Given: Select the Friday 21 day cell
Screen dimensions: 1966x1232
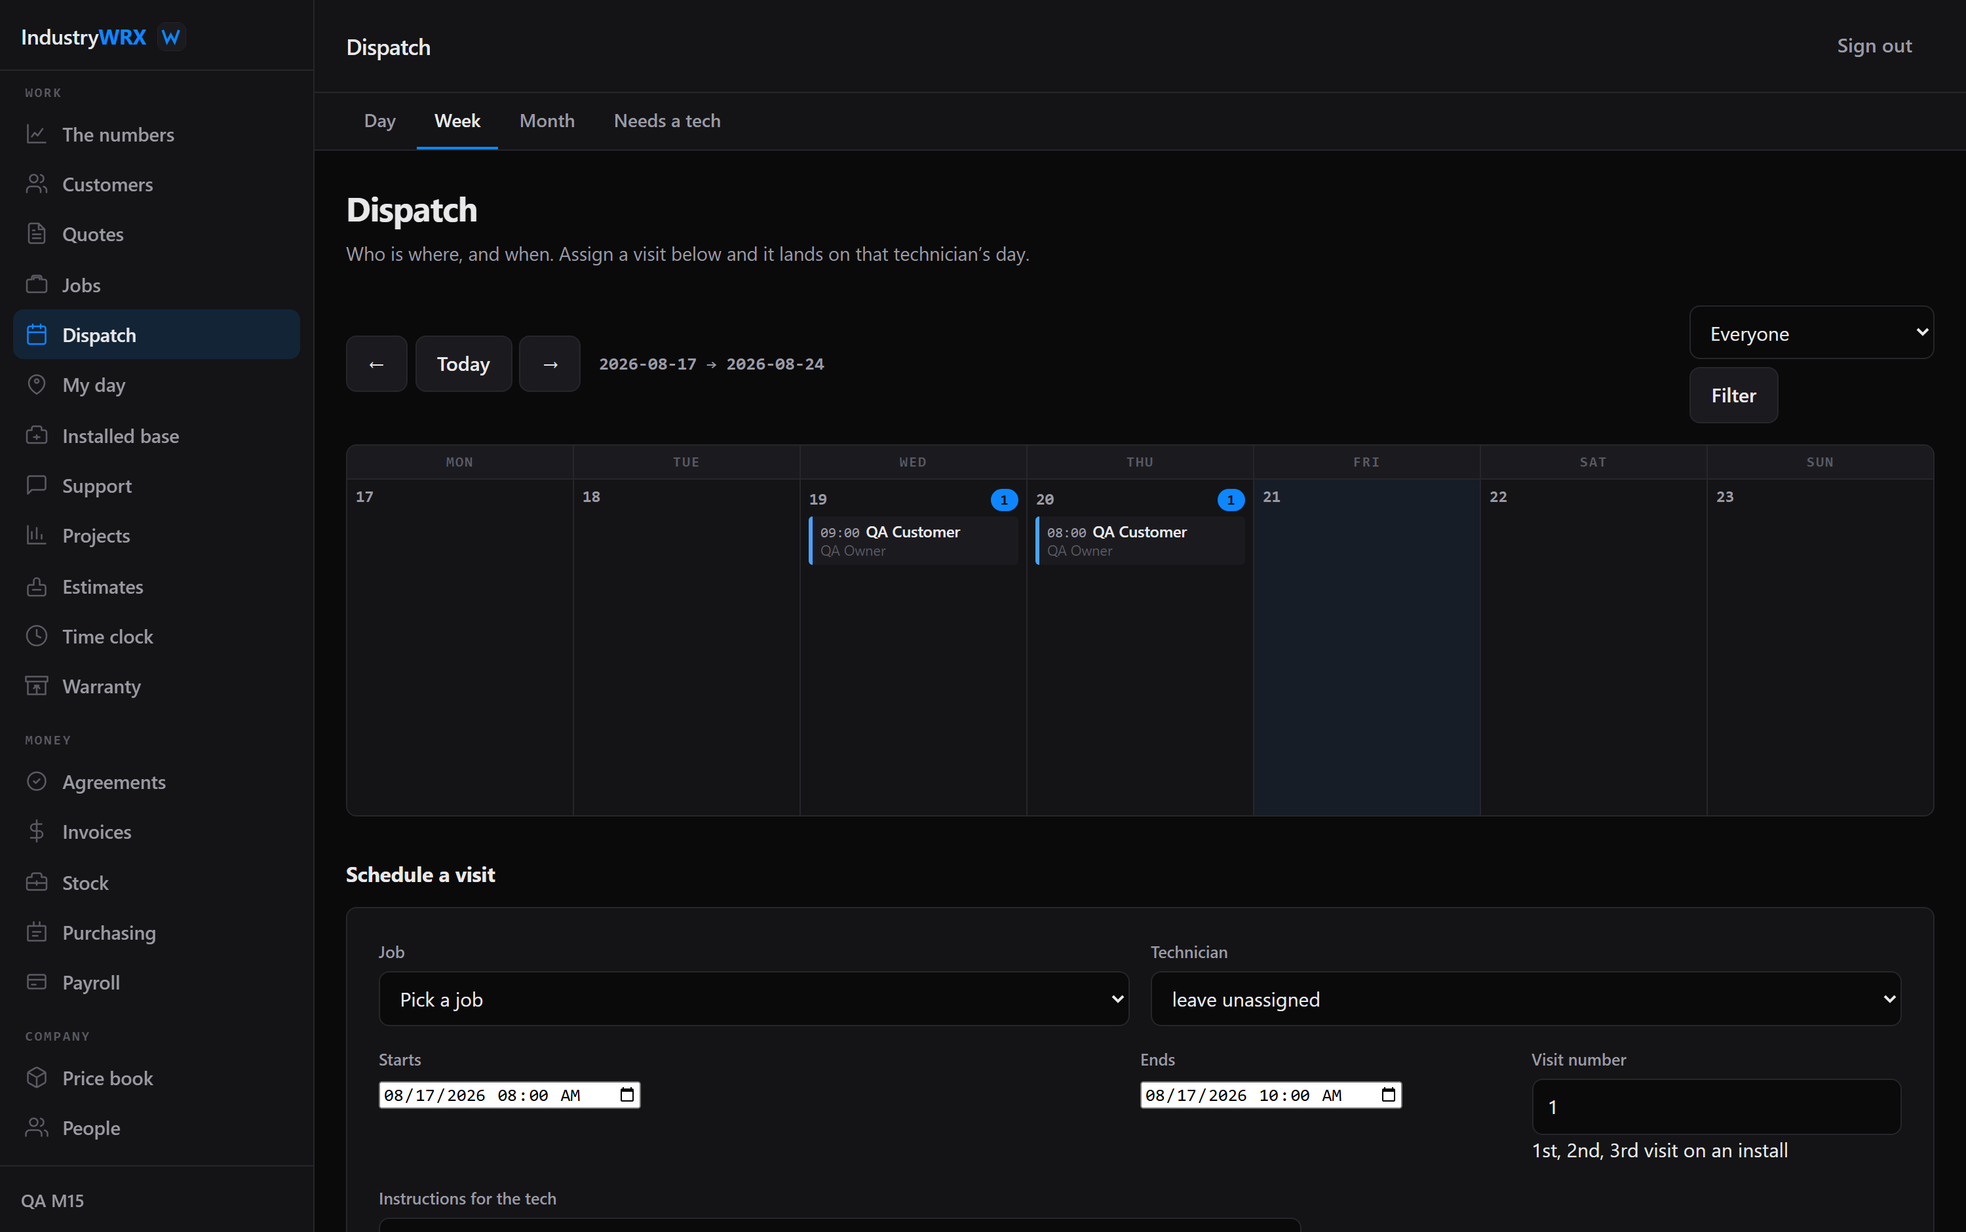Looking at the screenshot, I should 1366,647.
